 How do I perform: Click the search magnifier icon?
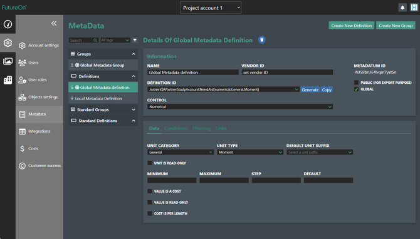95,40
